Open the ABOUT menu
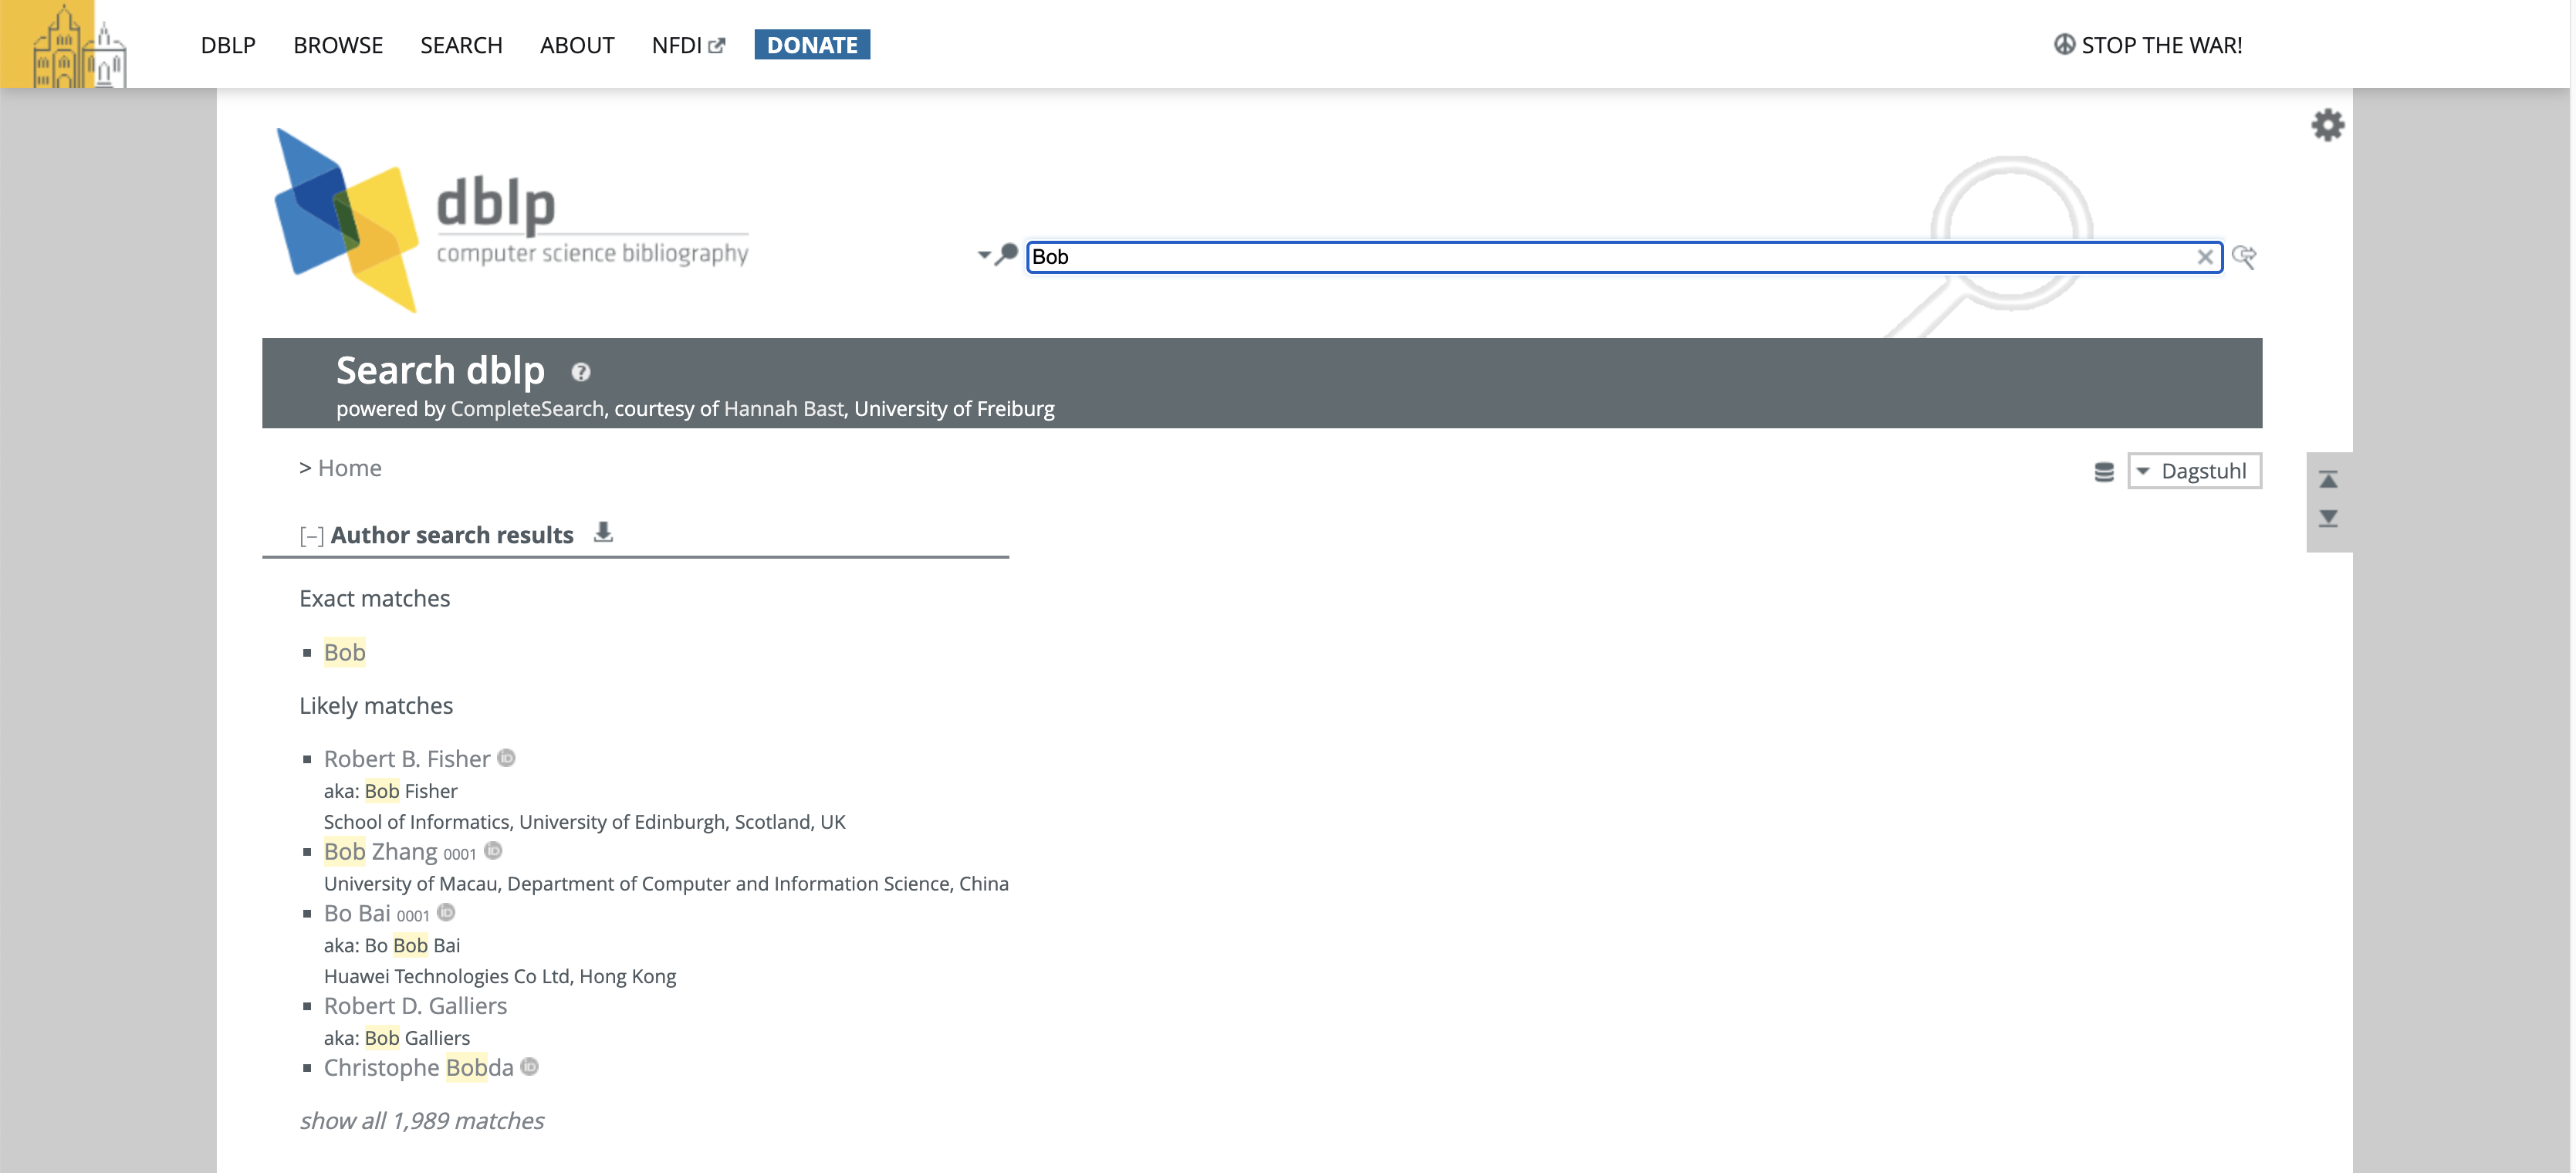Viewport: 2576px width, 1173px height. [x=577, y=45]
